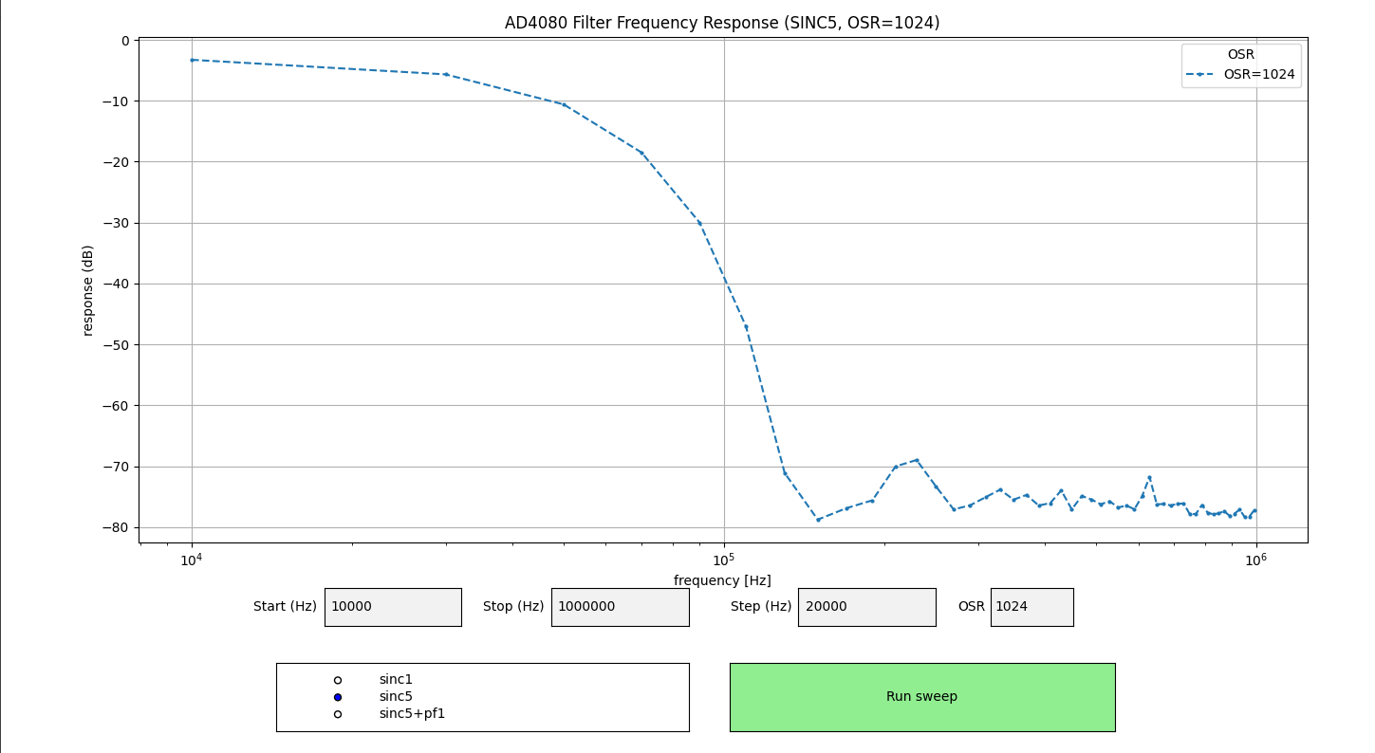Click the -10 y-axis tick label

click(118, 101)
